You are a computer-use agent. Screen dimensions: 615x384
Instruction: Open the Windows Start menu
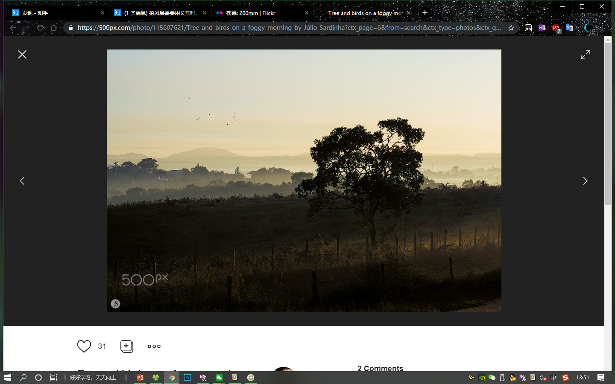coord(8,378)
